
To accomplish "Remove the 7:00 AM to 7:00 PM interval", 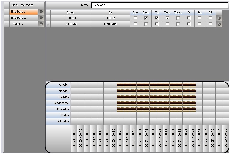I will (x=219, y=18).
